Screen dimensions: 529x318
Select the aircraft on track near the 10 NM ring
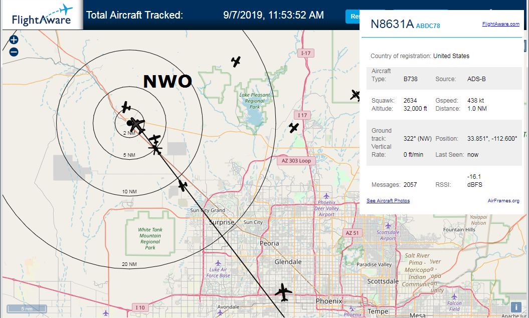[183, 185]
